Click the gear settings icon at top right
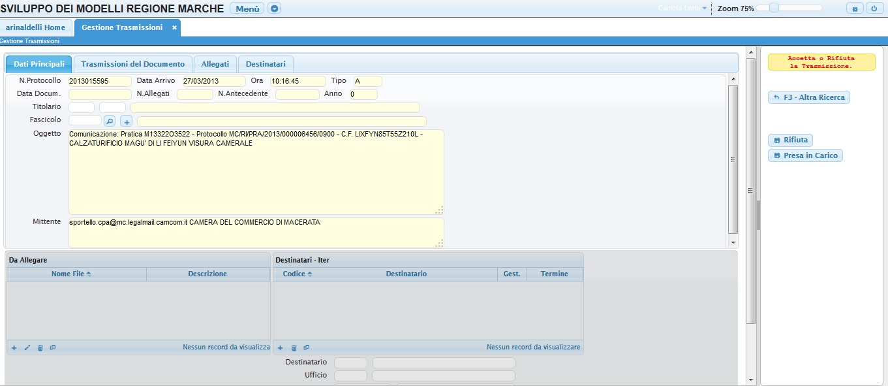This screenshot has width=888, height=386. point(855,8)
